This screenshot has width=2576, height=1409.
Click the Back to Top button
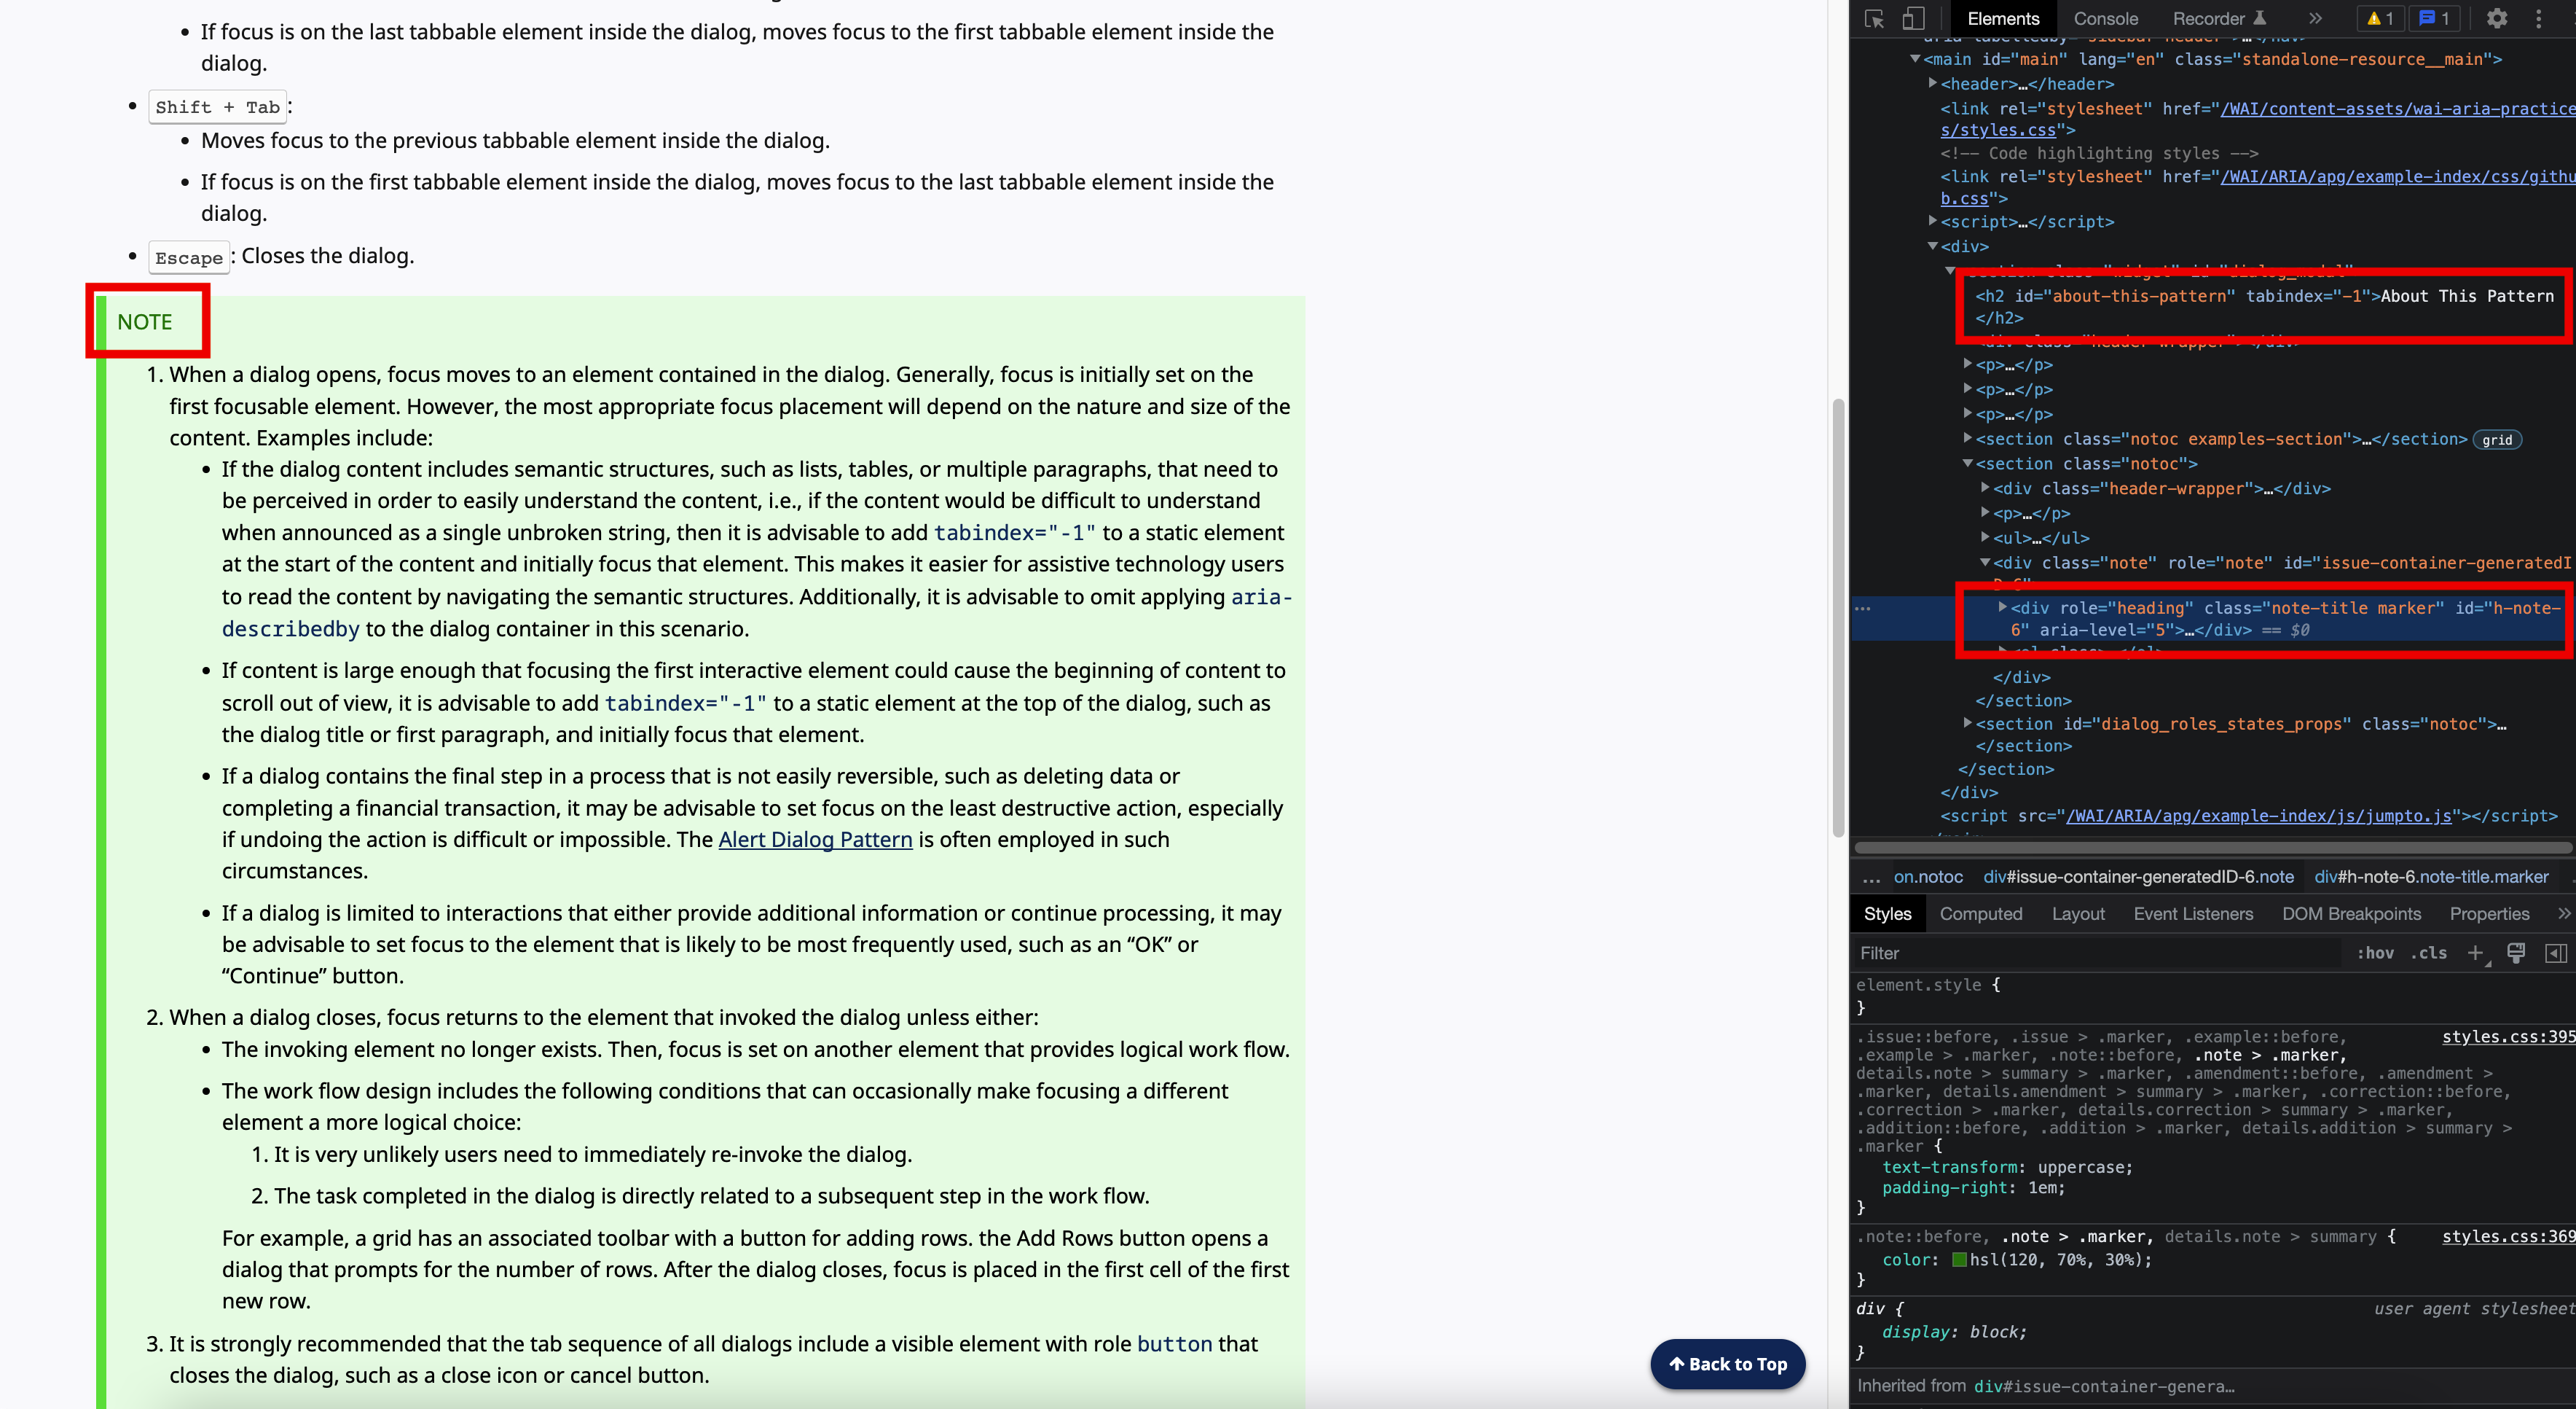pyautogui.click(x=1728, y=1364)
